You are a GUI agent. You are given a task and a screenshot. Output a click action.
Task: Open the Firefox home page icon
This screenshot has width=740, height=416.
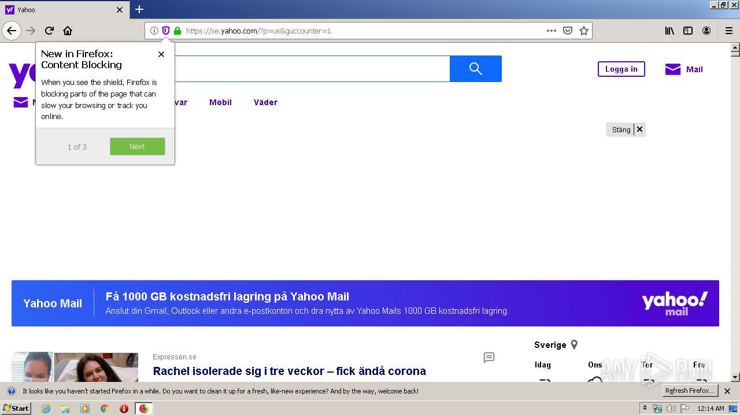point(68,31)
